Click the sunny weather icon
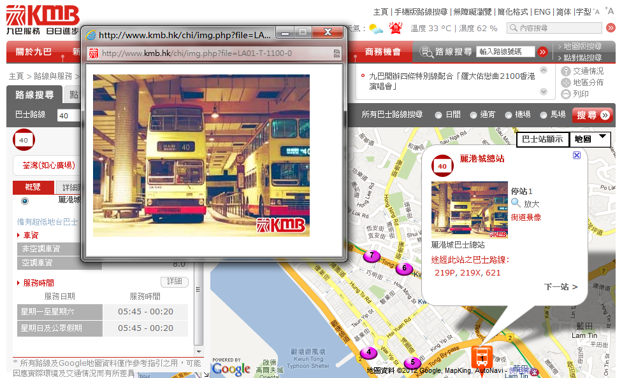Screen dimensions: 622x378 [x=375, y=29]
